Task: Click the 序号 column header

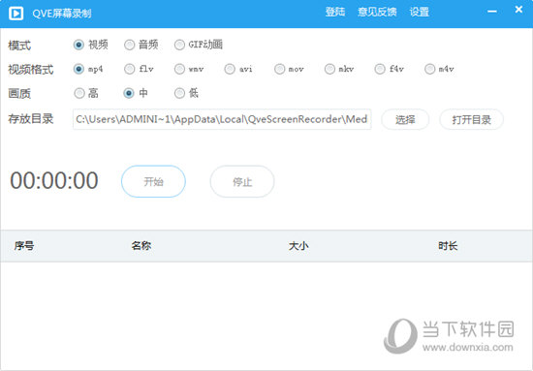Action: [x=24, y=246]
